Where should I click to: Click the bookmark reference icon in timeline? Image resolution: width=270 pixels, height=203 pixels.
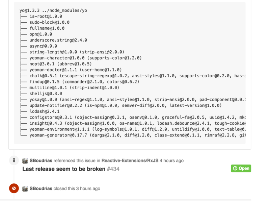(x=14, y=160)
